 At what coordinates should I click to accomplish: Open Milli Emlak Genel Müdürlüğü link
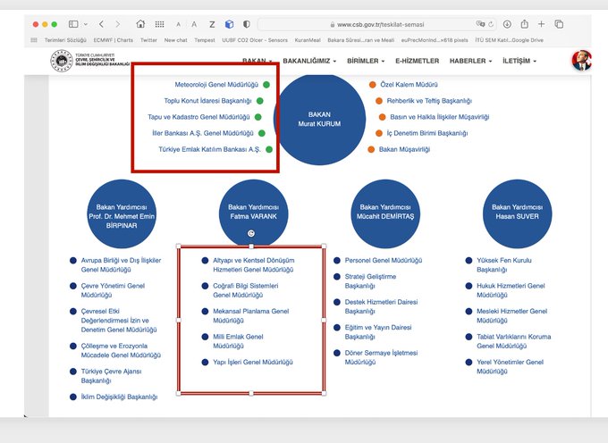point(238,341)
